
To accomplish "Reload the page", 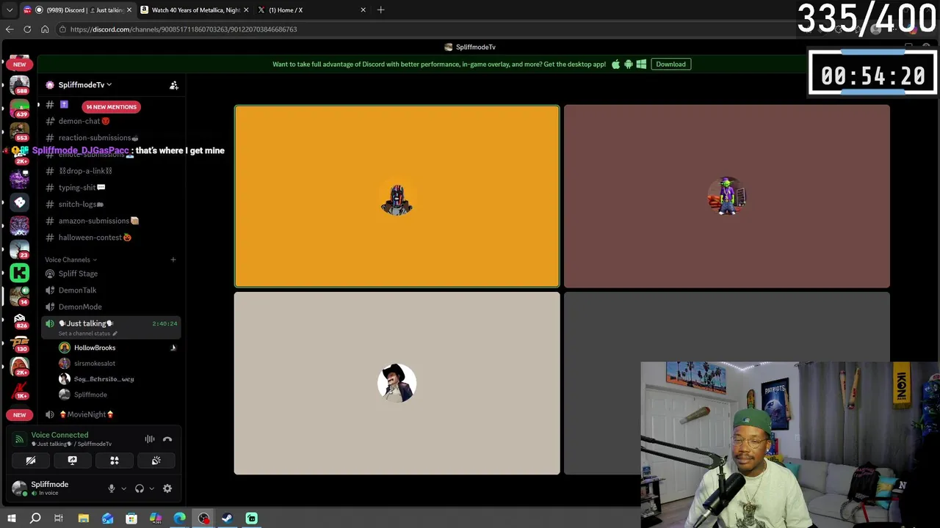I will [27, 29].
